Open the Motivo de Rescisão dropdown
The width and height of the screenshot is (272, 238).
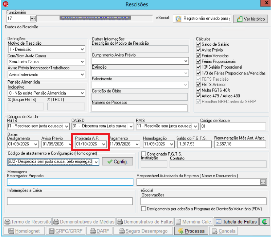pyautogui.click(x=82, y=49)
